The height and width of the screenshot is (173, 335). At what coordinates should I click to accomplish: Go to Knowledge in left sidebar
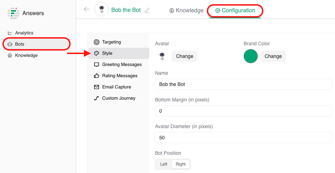pos(26,55)
